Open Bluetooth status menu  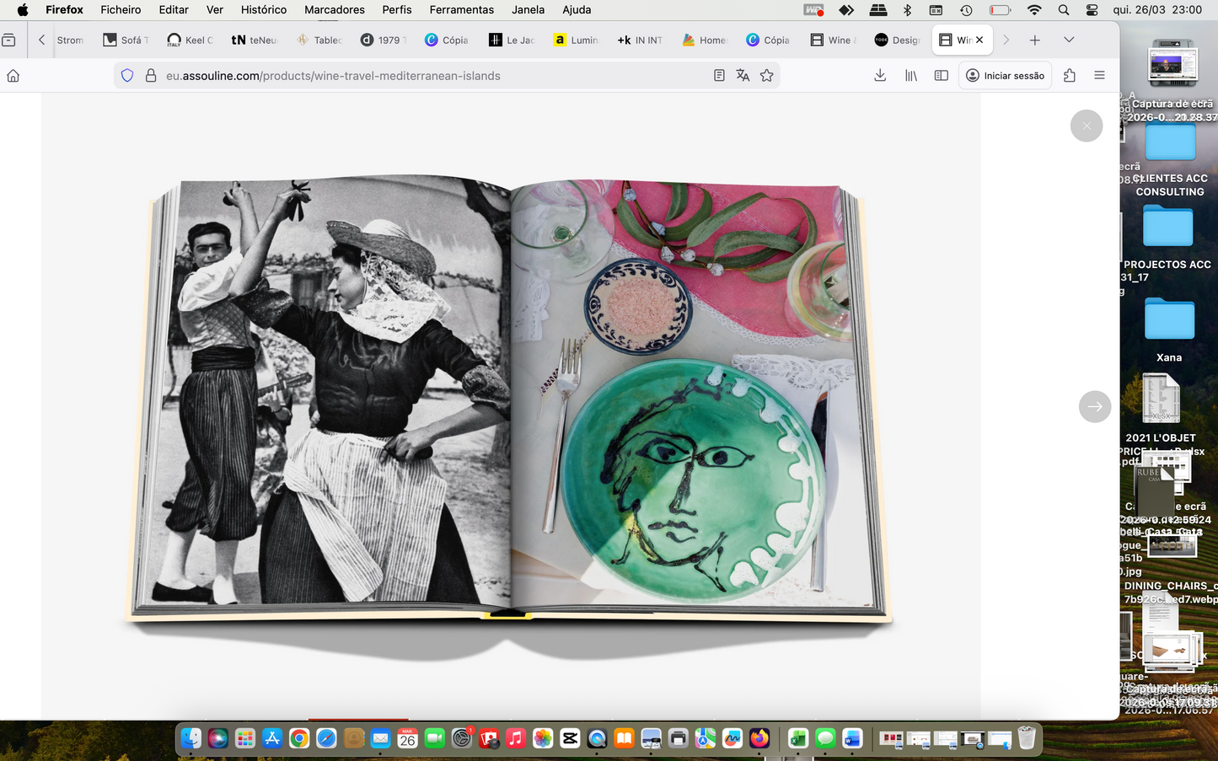coord(908,9)
